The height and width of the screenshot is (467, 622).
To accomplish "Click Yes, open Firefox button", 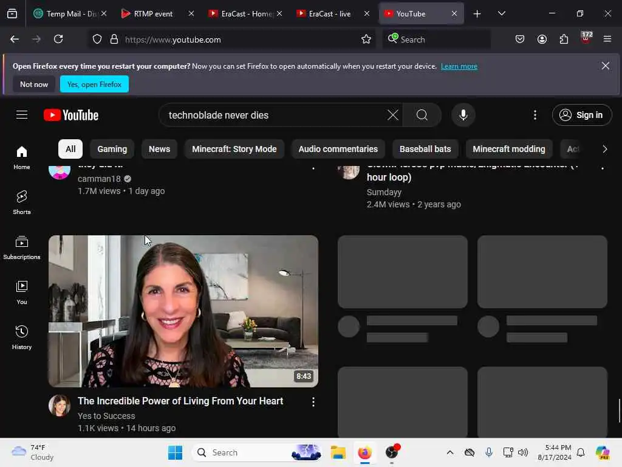I will pyautogui.click(x=94, y=84).
